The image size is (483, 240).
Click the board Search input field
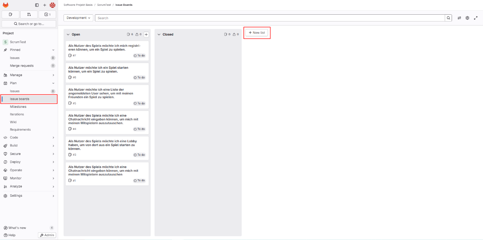click(x=270, y=18)
